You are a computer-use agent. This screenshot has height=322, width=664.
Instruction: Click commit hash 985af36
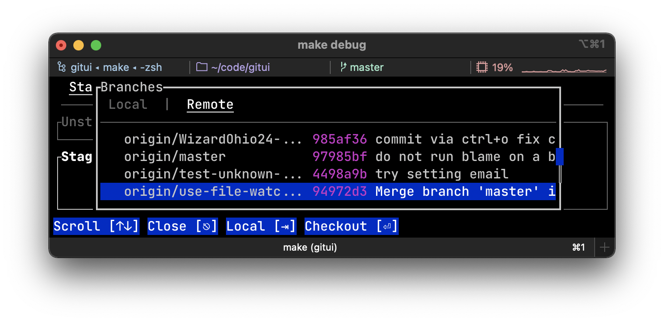340,139
